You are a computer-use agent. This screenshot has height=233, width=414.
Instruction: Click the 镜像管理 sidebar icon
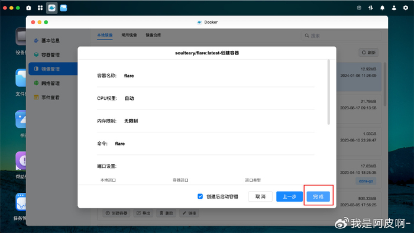36,69
